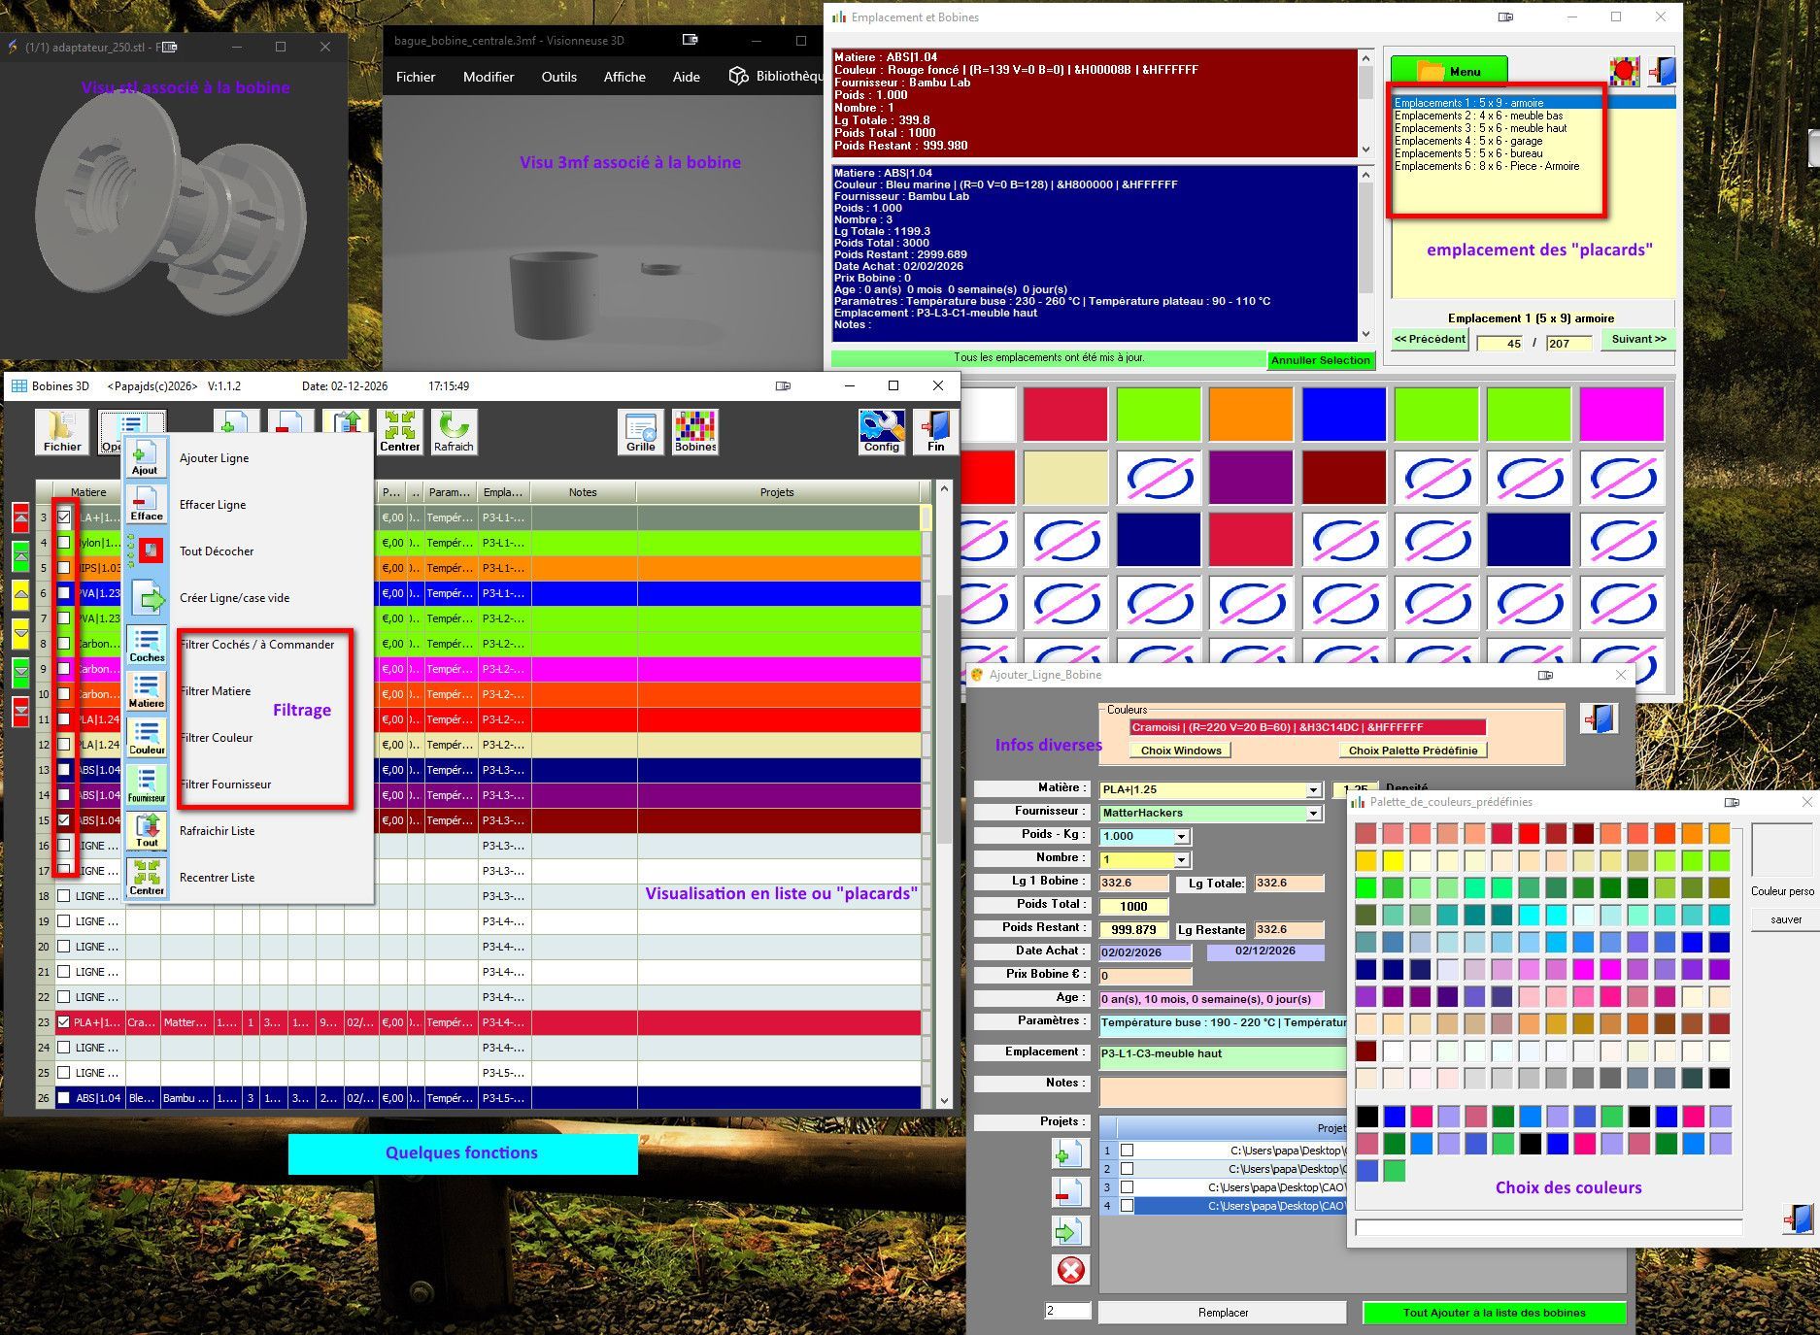
Task: Click the red move-to-top arrow beside the list
Action: (x=20, y=518)
